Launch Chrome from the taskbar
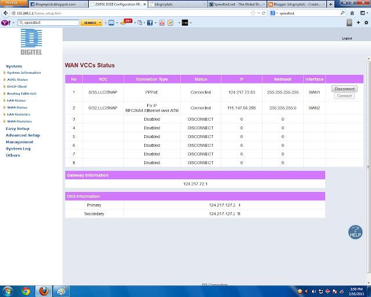Viewport: 371px width, 297px height. click(26, 291)
